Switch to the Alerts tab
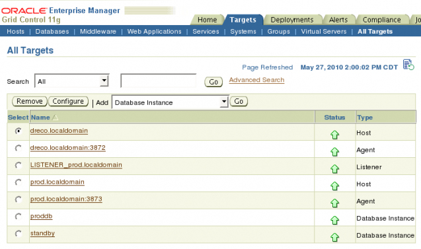421x249 pixels. point(338,20)
